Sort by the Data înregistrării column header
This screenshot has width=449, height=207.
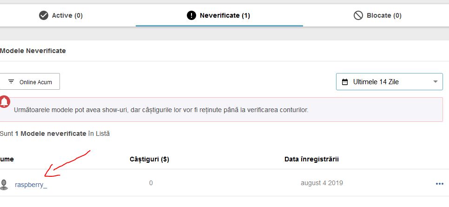(x=311, y=159)
